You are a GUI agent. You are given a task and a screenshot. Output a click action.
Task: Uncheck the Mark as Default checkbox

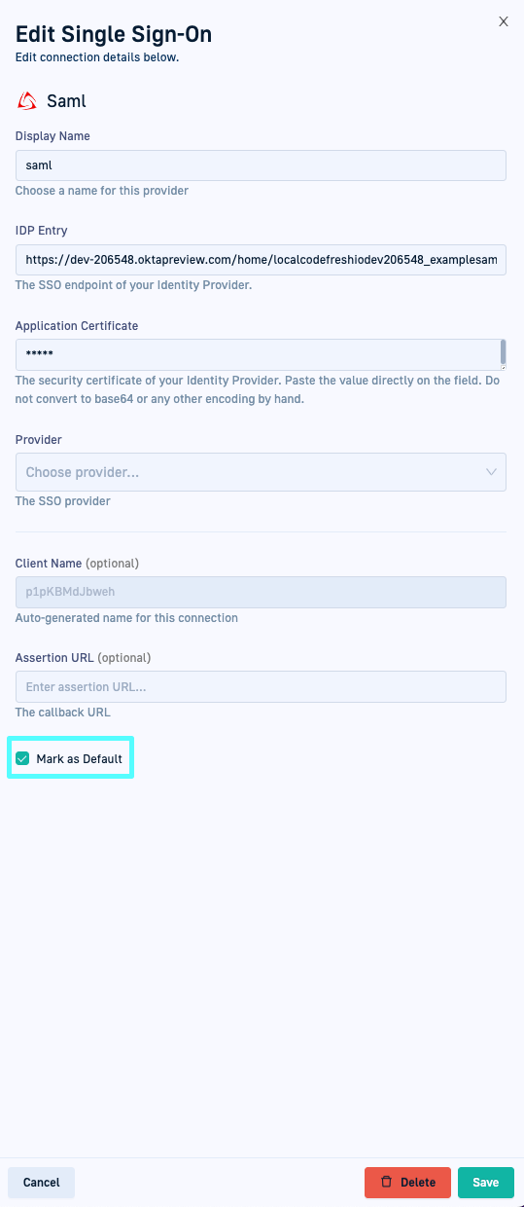point(22,758)
